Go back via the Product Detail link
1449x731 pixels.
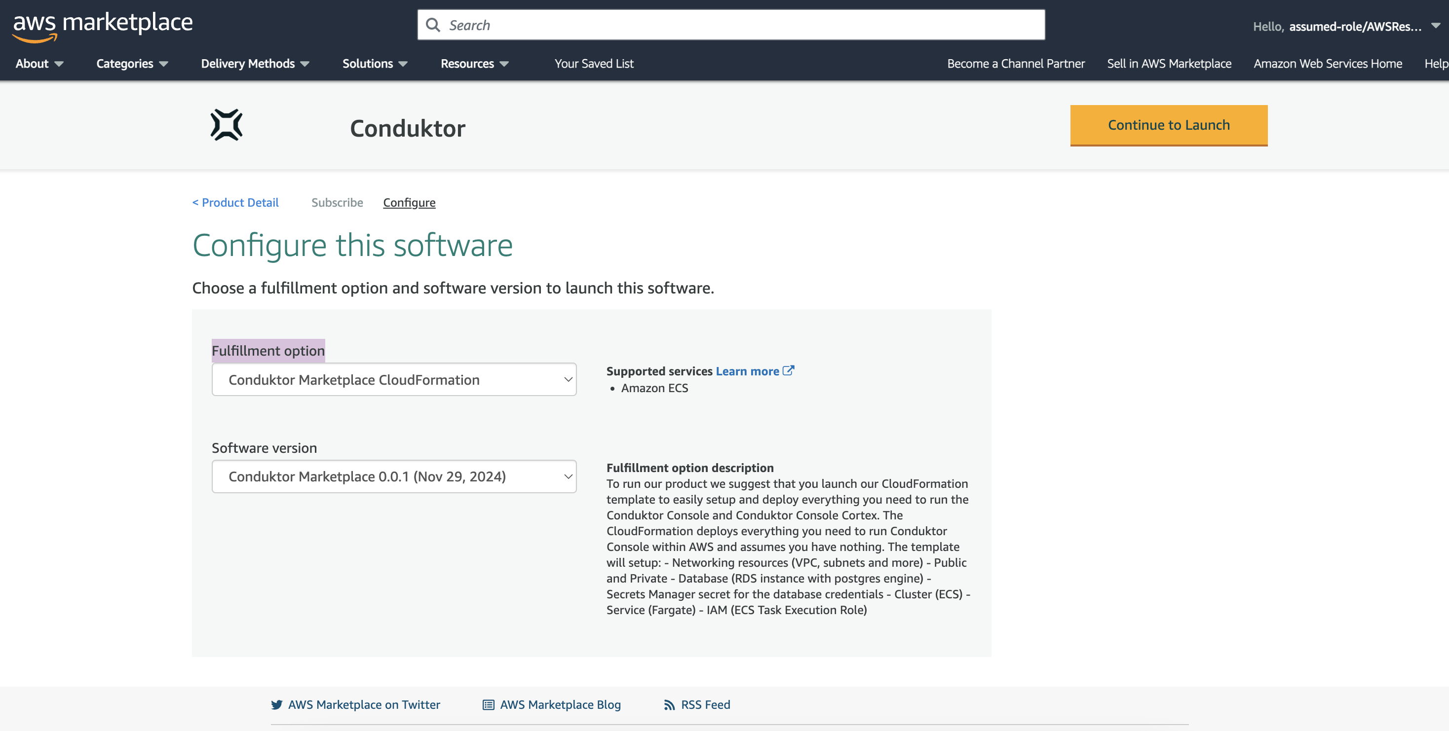[235, 202]
